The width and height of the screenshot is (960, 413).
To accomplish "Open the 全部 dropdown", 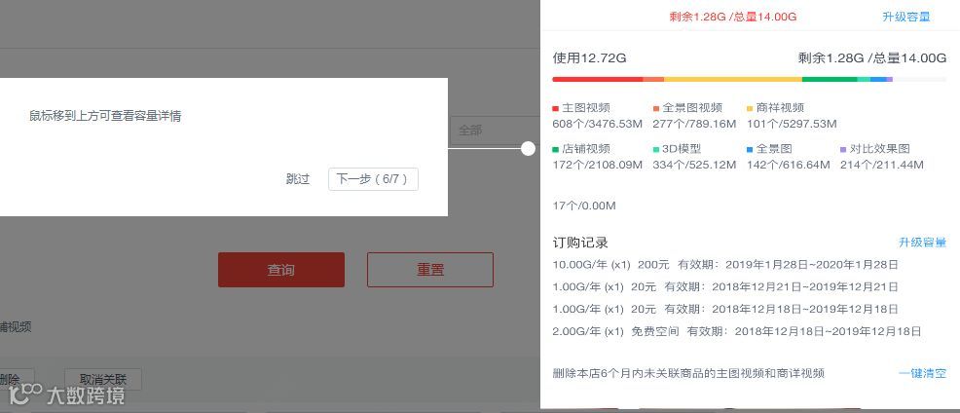I will pyautogui.click(x=495, y=131).
